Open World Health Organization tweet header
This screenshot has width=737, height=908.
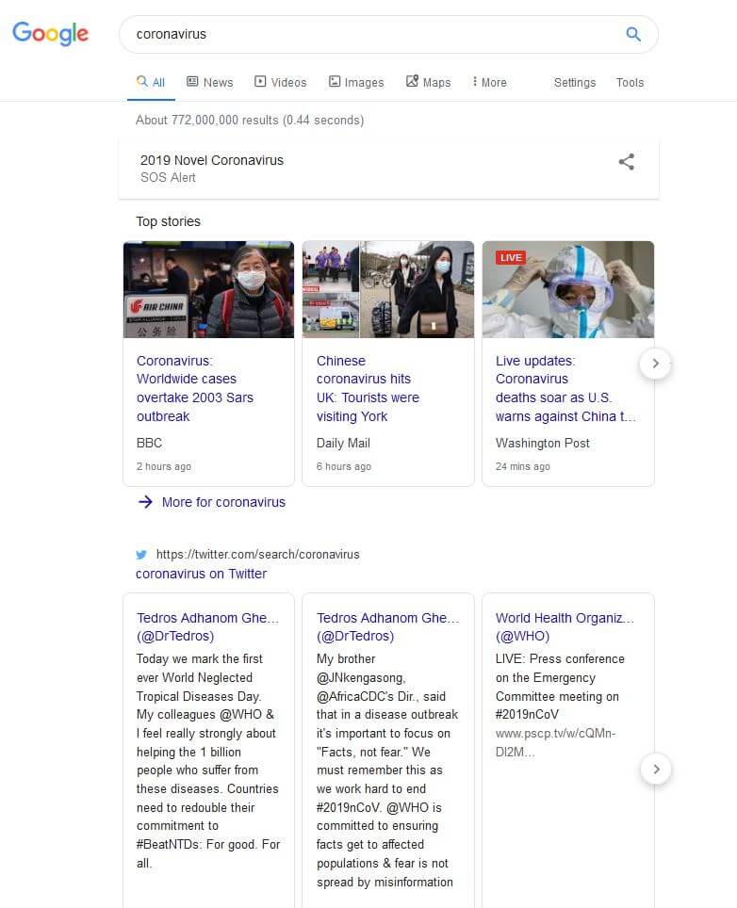565,627
